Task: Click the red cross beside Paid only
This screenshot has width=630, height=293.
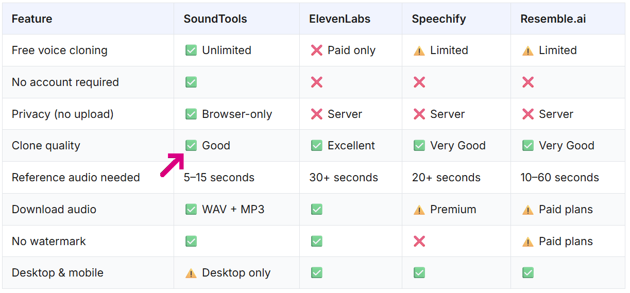Action: [316, 50]
